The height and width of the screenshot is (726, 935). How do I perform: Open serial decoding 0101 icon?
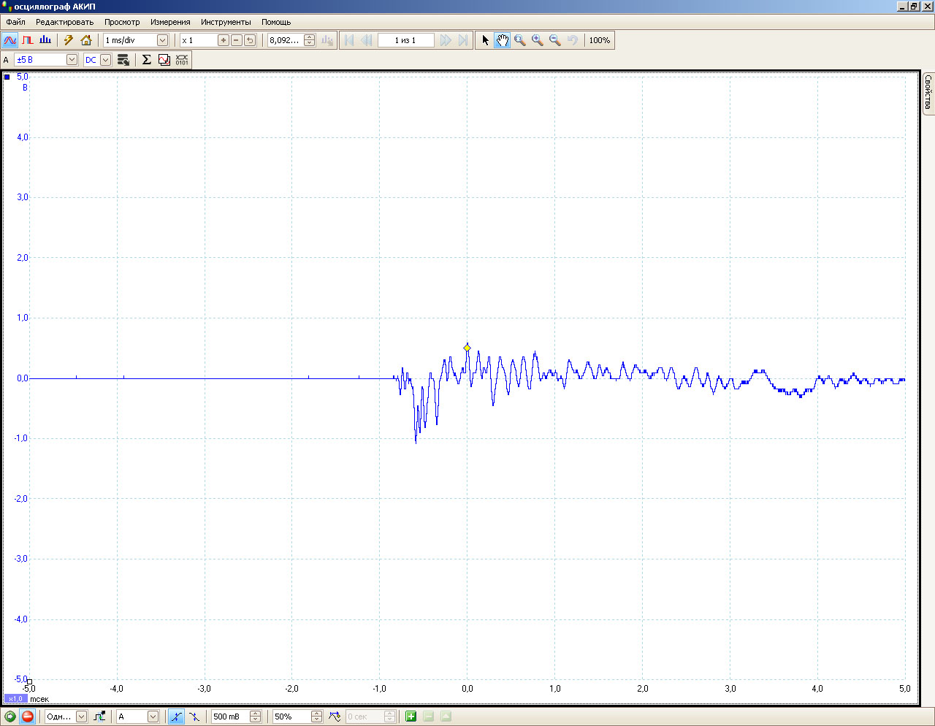pos(182,60)
